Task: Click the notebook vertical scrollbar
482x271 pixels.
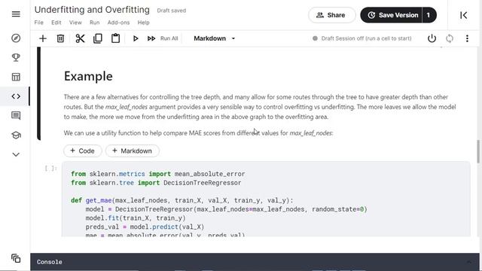Action: [x=478, y=151]
